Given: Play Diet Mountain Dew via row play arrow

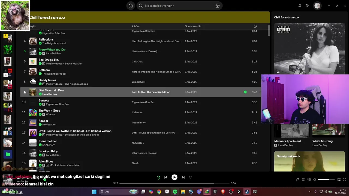Looking at the screenshot, I should tap(25, 92).
